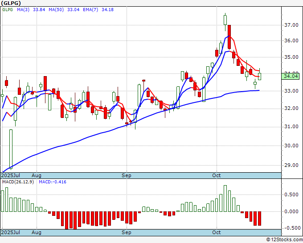Click the GLPG legend label
This screenshot has width=303, height=243.
pyautogui.click(x=8, y=10)
